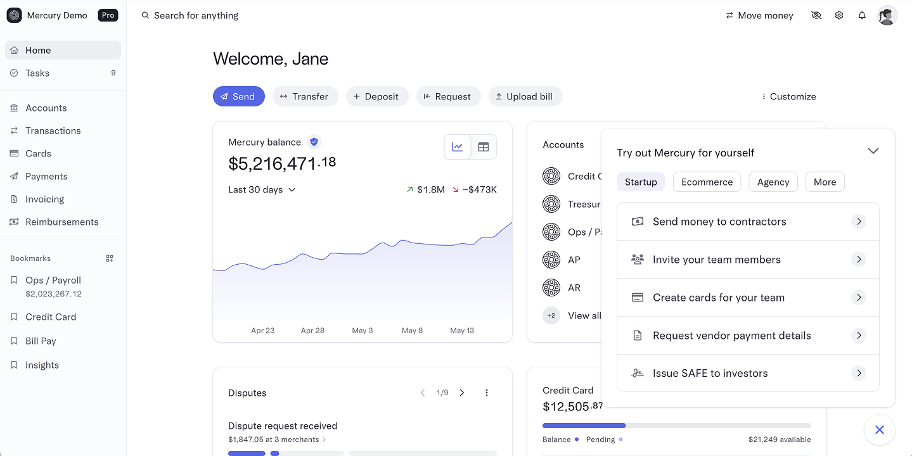Open Reimbursements in sidebar
Viewport: 912px width, 456px height.
pyautogui.click(x=63, y=222)
